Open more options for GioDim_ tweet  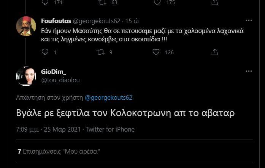[x=249, y=71]
